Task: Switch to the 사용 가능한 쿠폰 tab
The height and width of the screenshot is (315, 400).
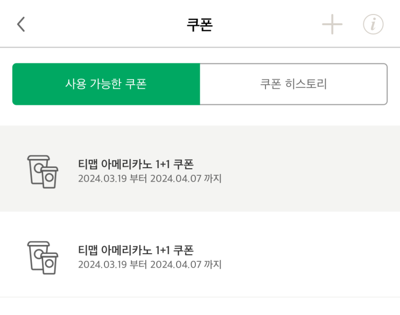Action: click(106, 84)
